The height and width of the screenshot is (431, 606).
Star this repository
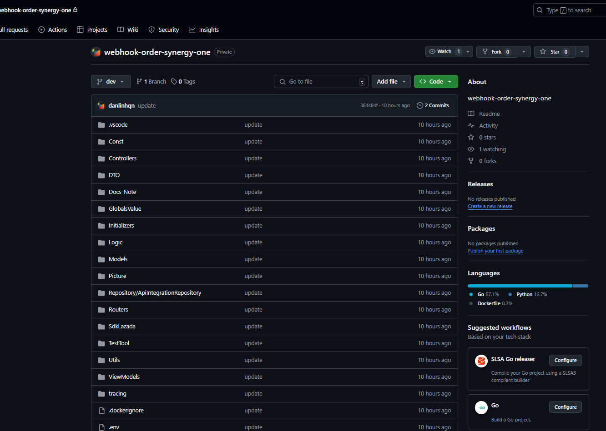click(555, 52)
